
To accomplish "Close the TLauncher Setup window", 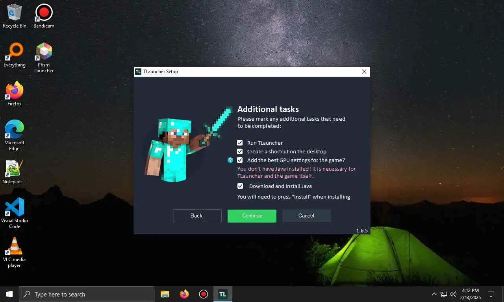I will (364, 72).
